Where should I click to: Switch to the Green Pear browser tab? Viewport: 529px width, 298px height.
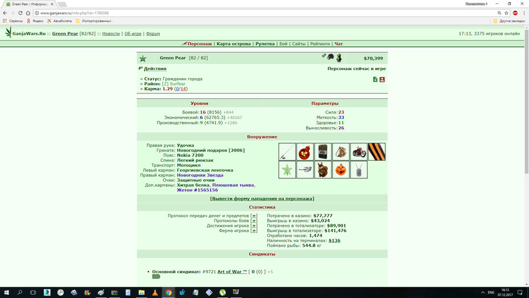pos(30,4)
